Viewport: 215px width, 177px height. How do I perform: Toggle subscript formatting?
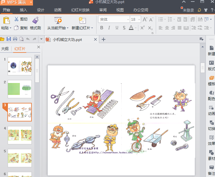[x=150, y=28]
